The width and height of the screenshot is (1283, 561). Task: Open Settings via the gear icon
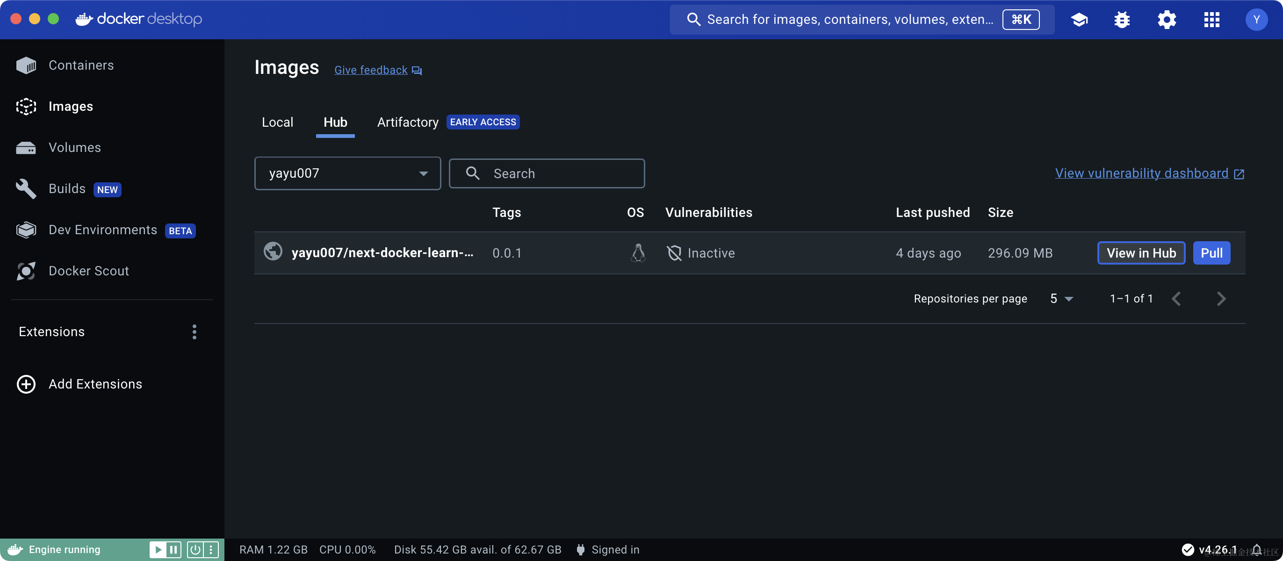(1167, 20)
